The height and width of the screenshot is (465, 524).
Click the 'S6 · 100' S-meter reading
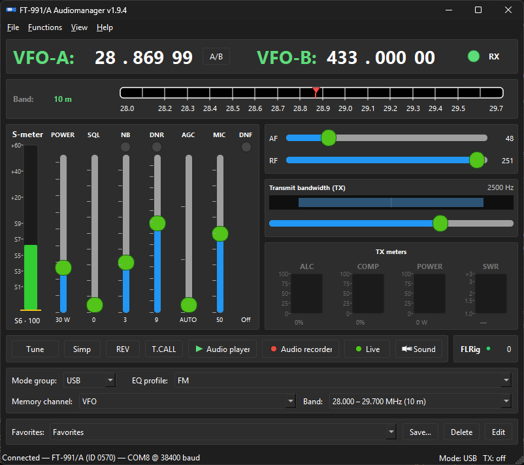point(27,321)
